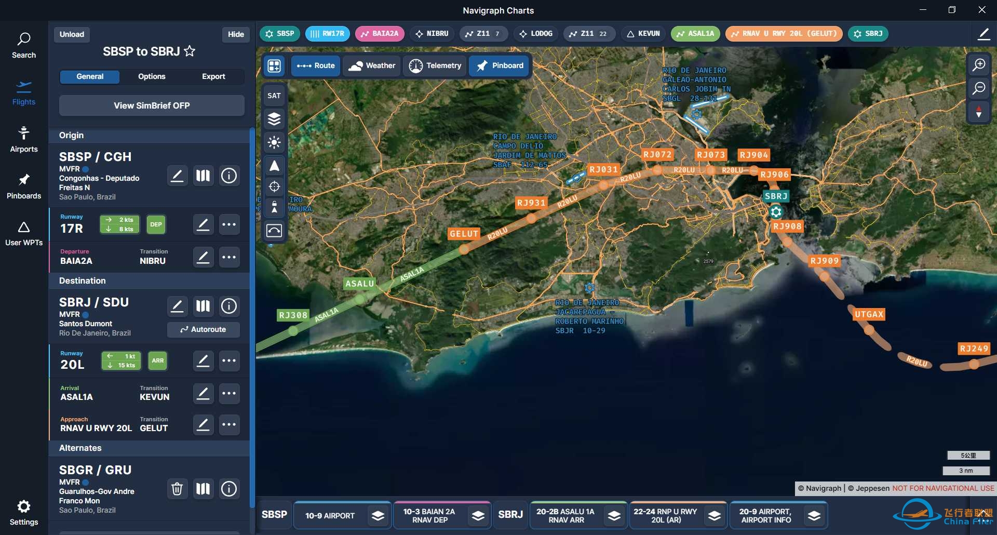Select the NIBRU waypoint chip
The width and height of the screenshot is (997, 535).
point(432,34)
